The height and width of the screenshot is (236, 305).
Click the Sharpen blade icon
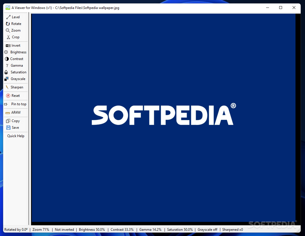tap(7, 87)
